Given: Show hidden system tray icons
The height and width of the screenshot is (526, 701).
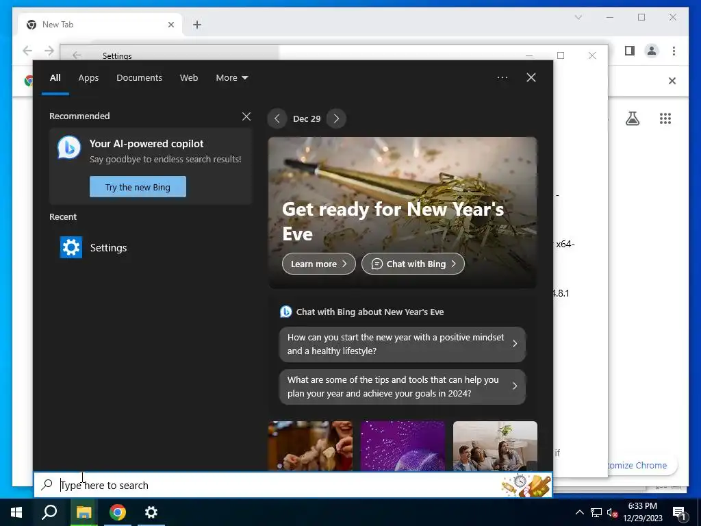Looking at the screenshot, I should coord(579,512).
